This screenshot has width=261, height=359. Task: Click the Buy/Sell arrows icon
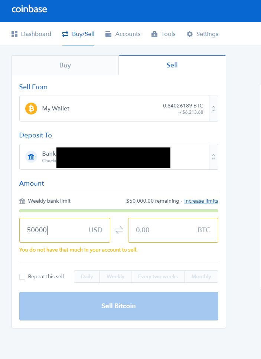[x=65, y=34]
